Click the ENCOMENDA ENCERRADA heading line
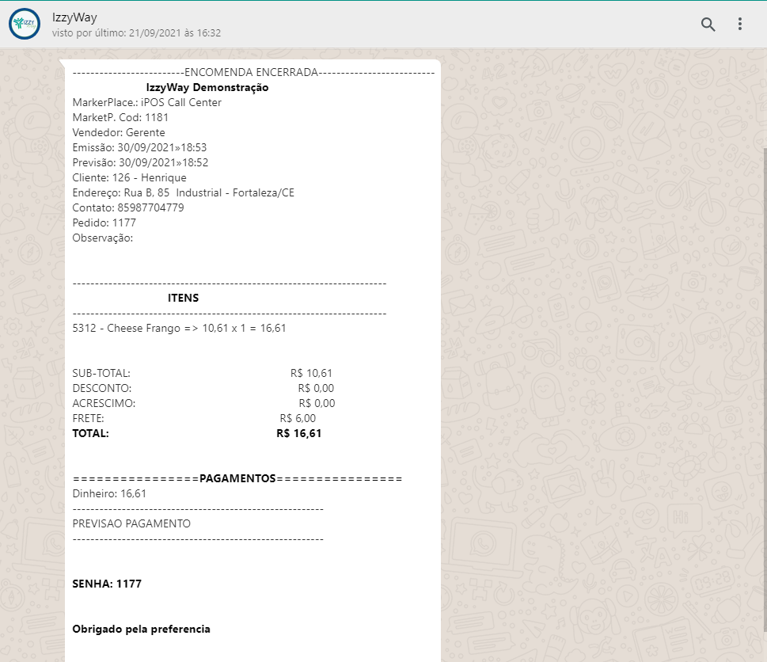 [253, 72]
